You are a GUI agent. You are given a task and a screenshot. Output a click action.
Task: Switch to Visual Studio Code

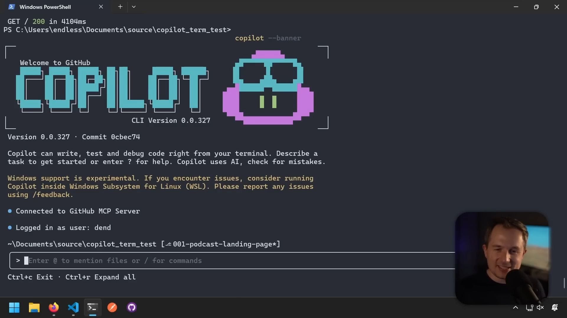[x=73, y=307]
